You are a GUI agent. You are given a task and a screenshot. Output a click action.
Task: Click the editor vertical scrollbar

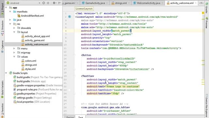point(203,47)
